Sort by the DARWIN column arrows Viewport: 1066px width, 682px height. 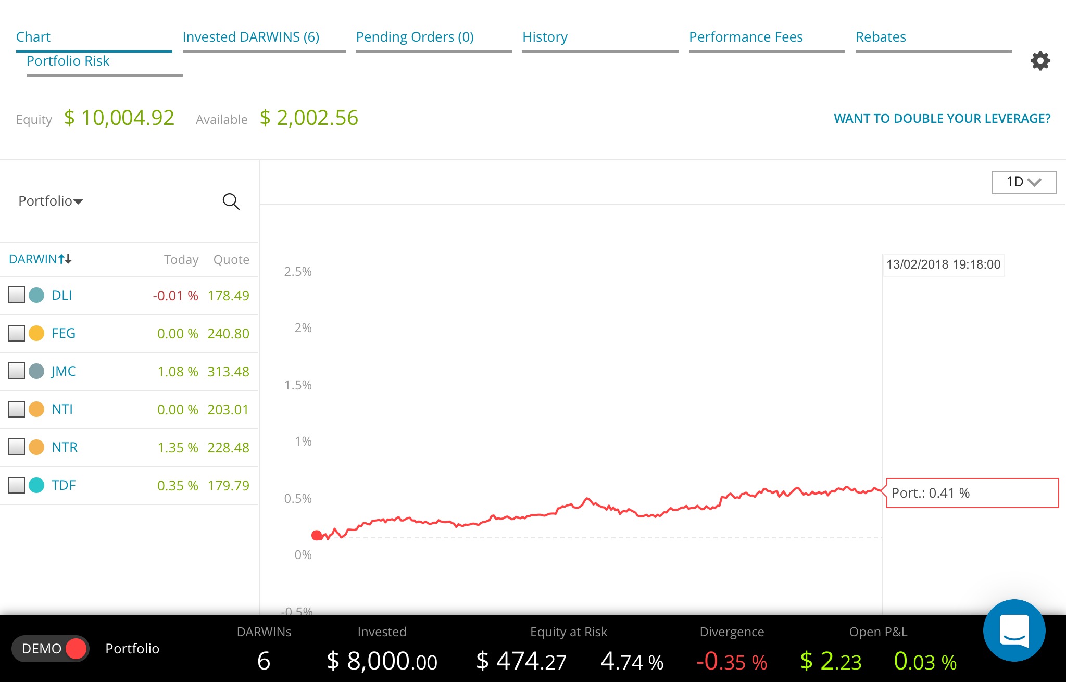[x=65, y=259]
